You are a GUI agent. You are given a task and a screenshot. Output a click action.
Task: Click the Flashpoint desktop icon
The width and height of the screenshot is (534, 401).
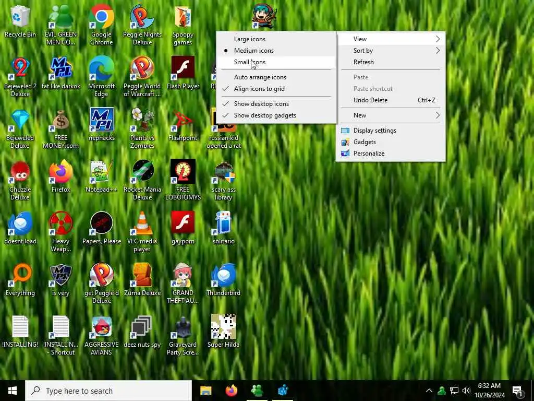(183, 125)
